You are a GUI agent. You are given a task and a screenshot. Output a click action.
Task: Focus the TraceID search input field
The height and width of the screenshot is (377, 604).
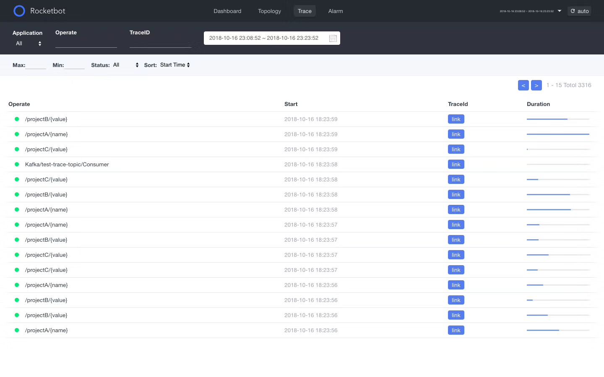(x=160, y=43)
